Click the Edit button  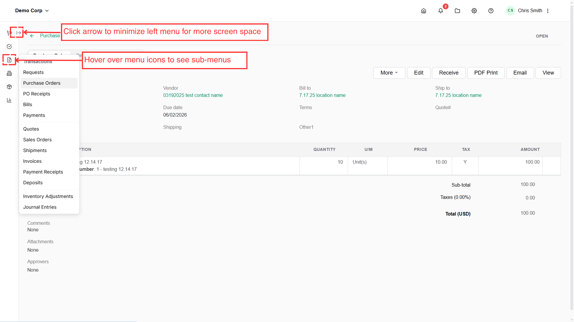coord(419,73)
